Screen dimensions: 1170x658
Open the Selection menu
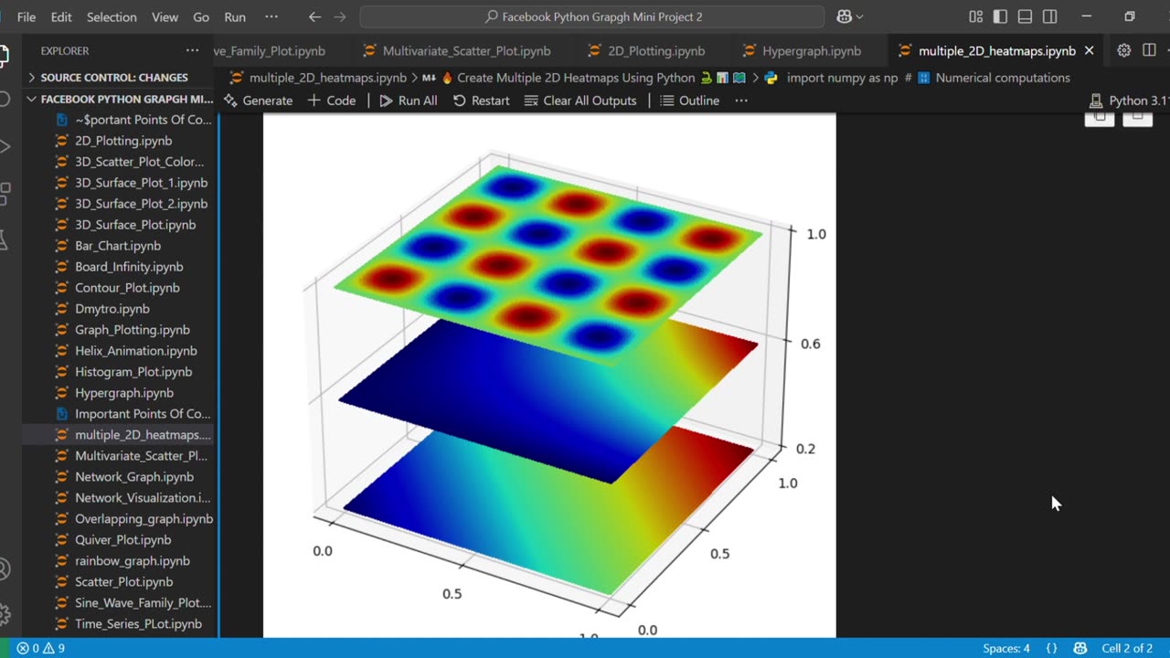click(112, 16)
